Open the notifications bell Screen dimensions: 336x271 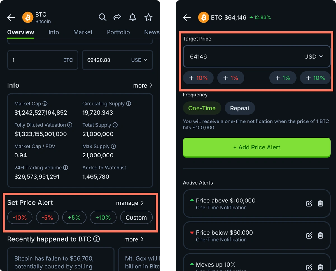click(132, 17)
